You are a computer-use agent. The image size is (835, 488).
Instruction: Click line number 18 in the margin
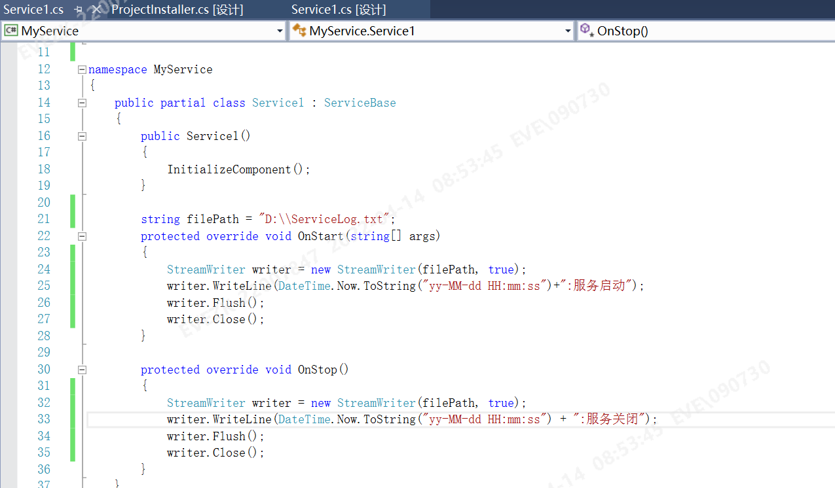(x=44, y=169)
